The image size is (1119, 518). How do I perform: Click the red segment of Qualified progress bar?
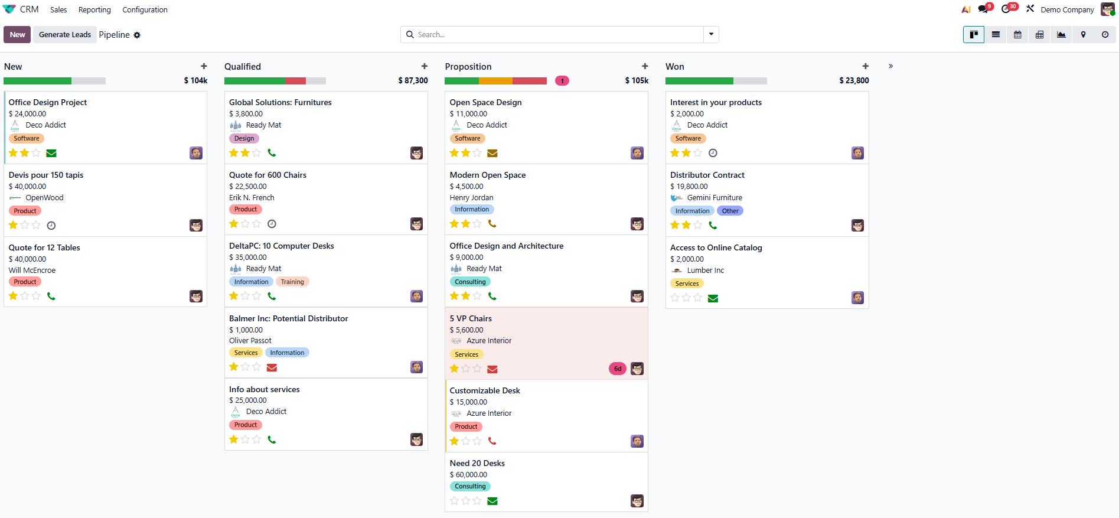(x=296, y=81)
